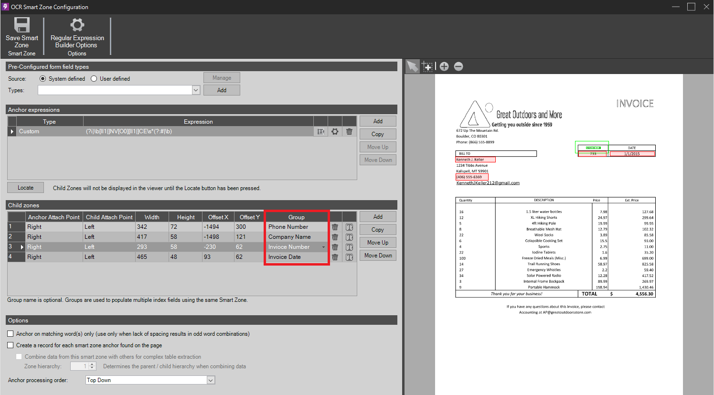Open settings gear for Custom anchor expression
The height and width of the screenshot is (395, 714).
335,131
